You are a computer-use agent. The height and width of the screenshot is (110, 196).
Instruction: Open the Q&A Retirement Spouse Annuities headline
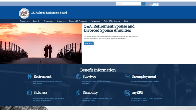(x=109, y=28)
